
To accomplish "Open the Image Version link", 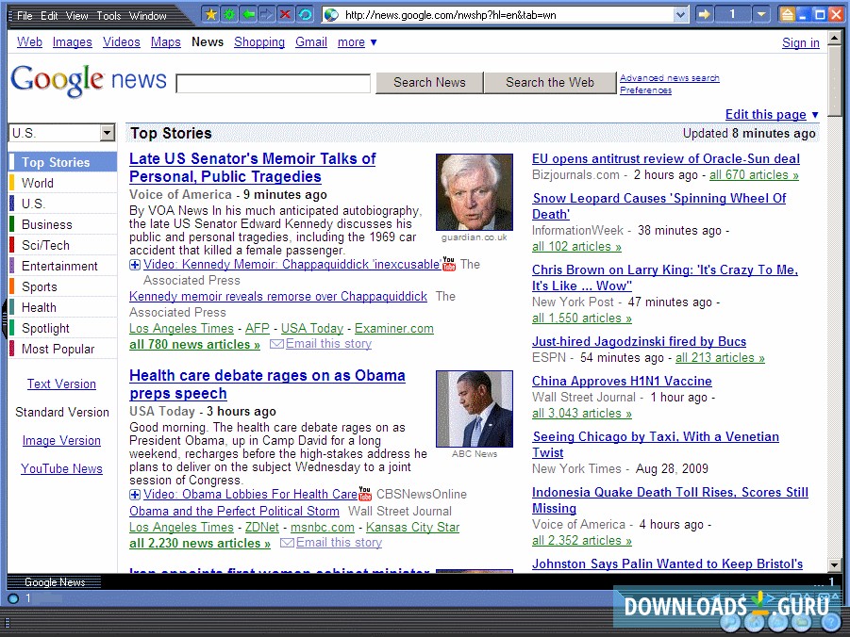I will pos(61,440).
